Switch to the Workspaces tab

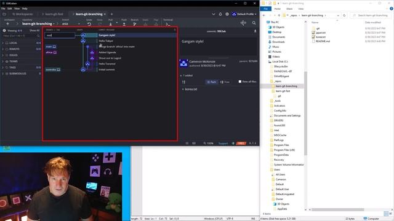click(22, 14)
